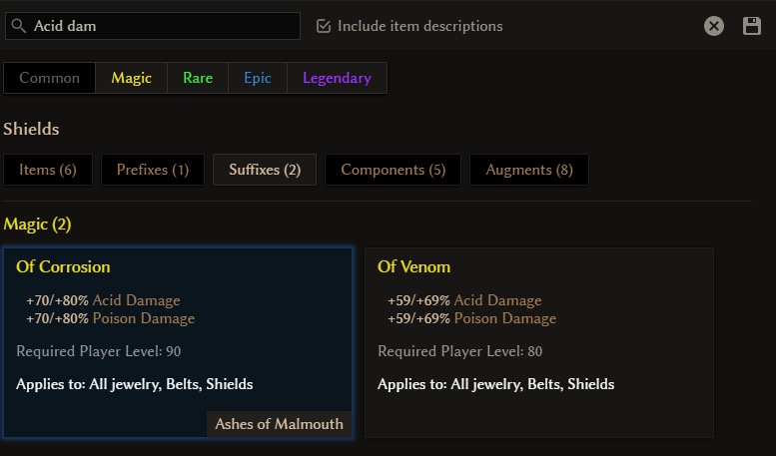Image resolution: width=776 pixels, height=456 pixels.
Task: Switch to the Items (6) tab
Action: click(x=48, y=170)
